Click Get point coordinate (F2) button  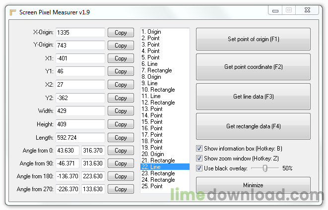point(253,67)
